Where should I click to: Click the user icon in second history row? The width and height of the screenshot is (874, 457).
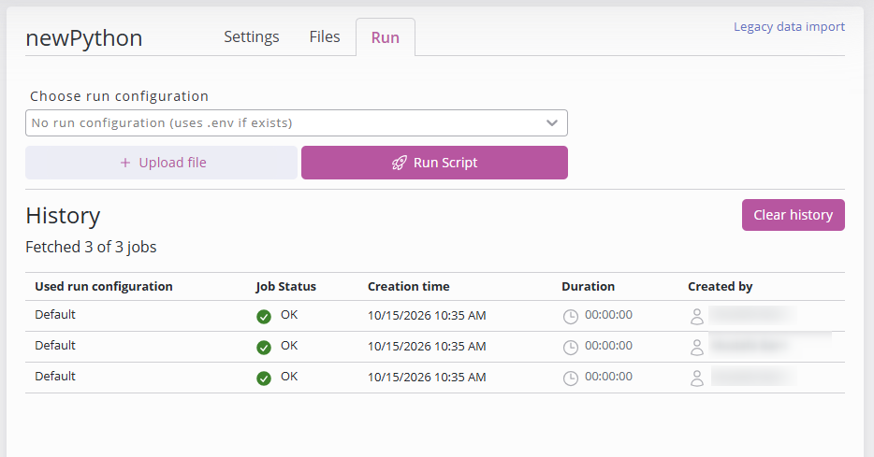[x=697, y=348]
